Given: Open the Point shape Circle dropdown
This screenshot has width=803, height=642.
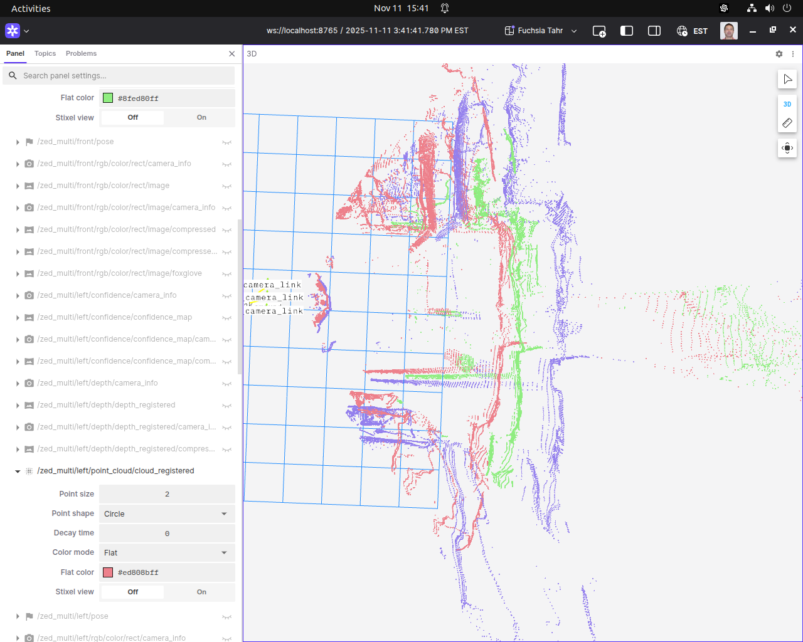Looking at the screenshot, I should 167,513.
